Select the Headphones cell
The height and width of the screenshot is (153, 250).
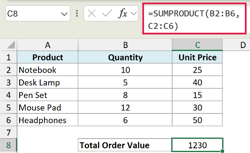pos(47,120)
